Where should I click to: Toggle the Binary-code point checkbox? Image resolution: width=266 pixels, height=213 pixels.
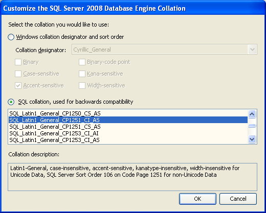pyautogui.click(x=82, y=62)
